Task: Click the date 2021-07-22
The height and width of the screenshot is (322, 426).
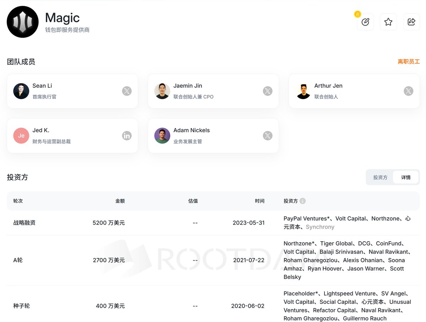Action: 249,260
